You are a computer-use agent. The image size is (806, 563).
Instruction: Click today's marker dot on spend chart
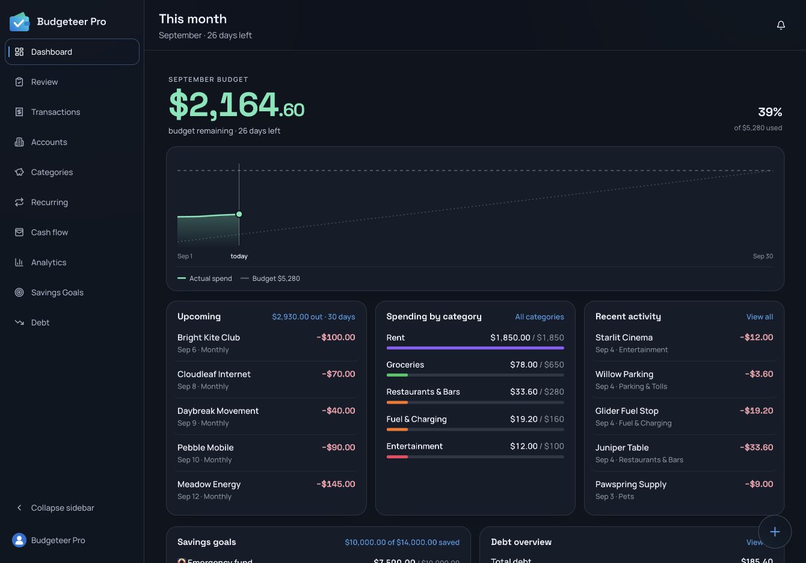pyautogui.click(x=239, y=214)
